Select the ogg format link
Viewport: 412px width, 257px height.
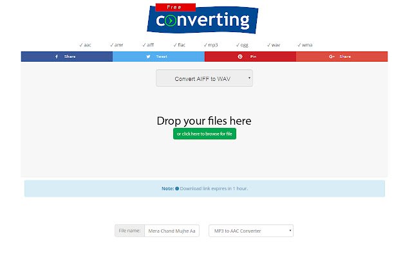pyautogui.click(x=242, y=45)
